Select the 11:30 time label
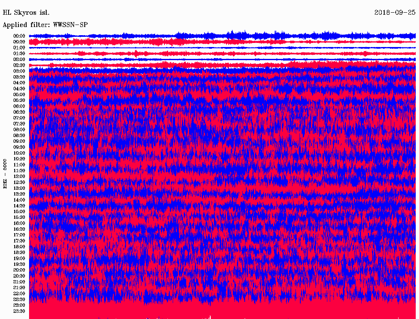The height and width of the screenshot is (319, 419). click(19, 171)
